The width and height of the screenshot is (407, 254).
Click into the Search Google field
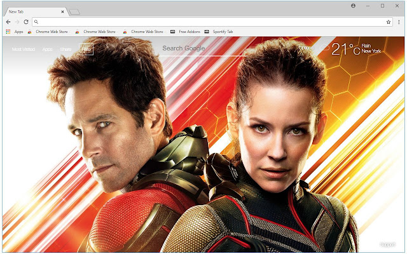[x=202, y=49]
